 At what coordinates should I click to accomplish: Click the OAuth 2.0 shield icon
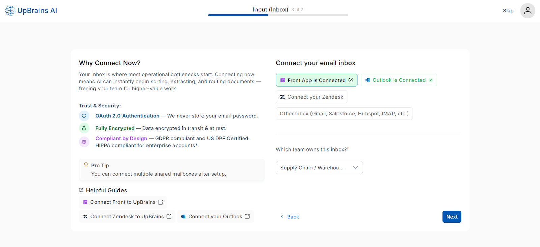(x=84, y=116)
